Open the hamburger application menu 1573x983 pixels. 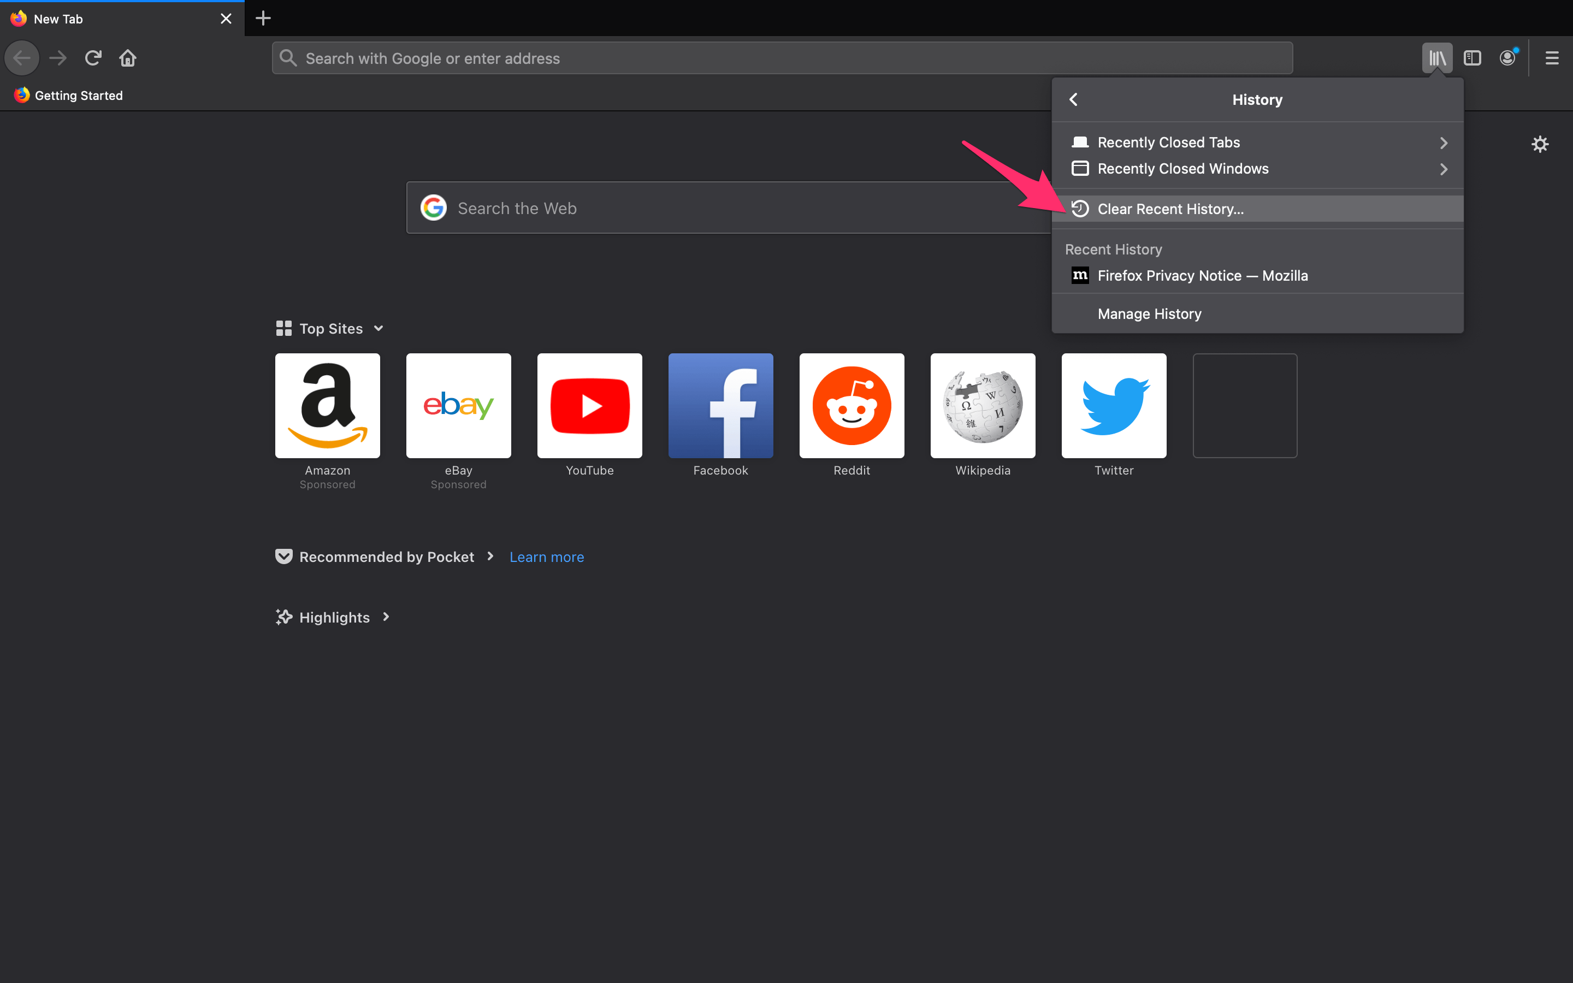click(1552, 58)
